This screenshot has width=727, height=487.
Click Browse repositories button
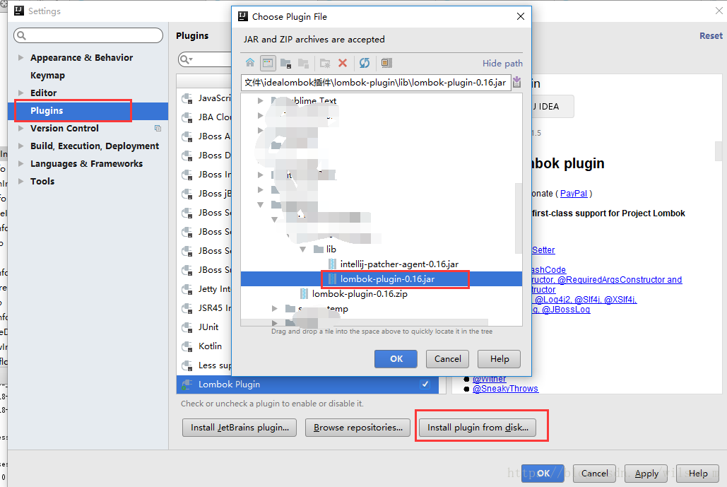358,428
